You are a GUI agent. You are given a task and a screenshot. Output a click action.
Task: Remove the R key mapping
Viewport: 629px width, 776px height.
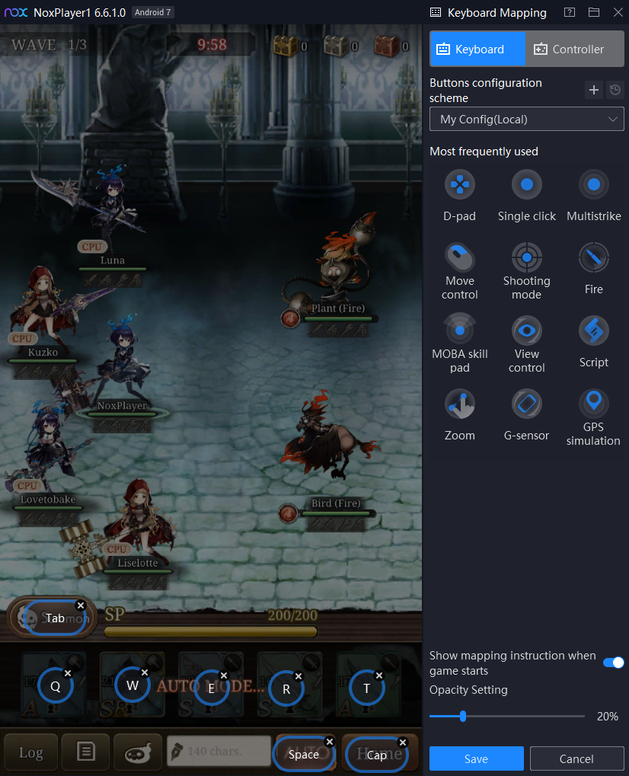[x=299, y=676]
